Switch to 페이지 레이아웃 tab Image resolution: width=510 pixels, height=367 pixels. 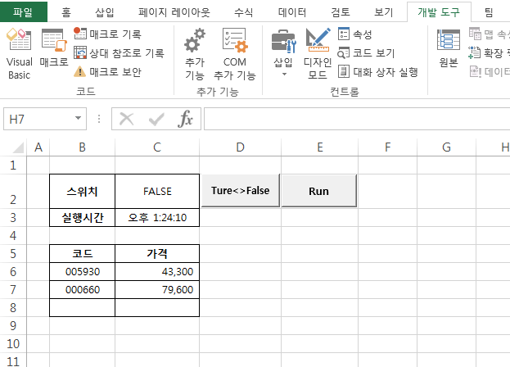click(174, 12)
